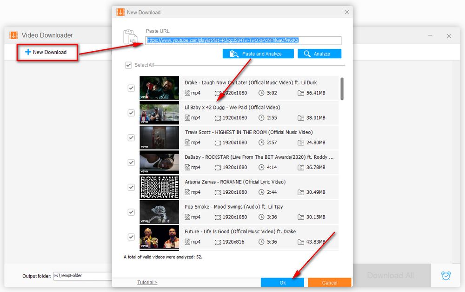Viewport: 465px width, 292px height.
Task: Uncheck Future Life Is Good checkbox
Action: point(131,237)
